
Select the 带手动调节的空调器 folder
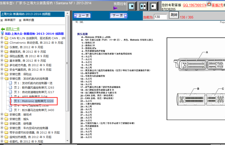pos(35,133)
